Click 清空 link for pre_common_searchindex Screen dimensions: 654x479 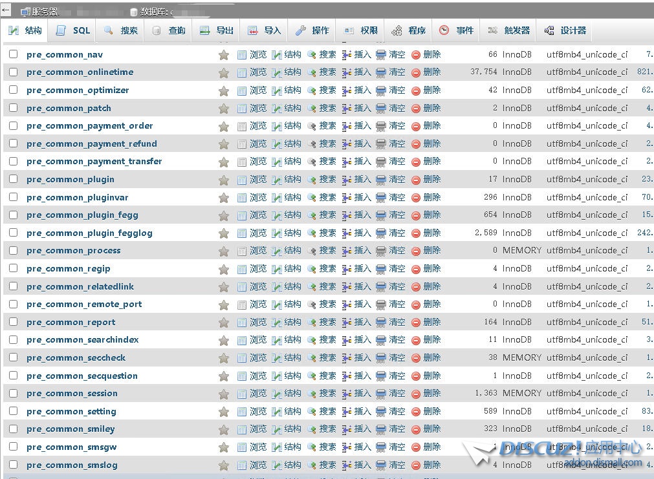397,340
